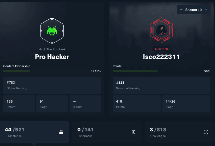Click the Challenges path icon
Image resolution: width=215 pixels, height=146 pixels.
tap(206, 132)
